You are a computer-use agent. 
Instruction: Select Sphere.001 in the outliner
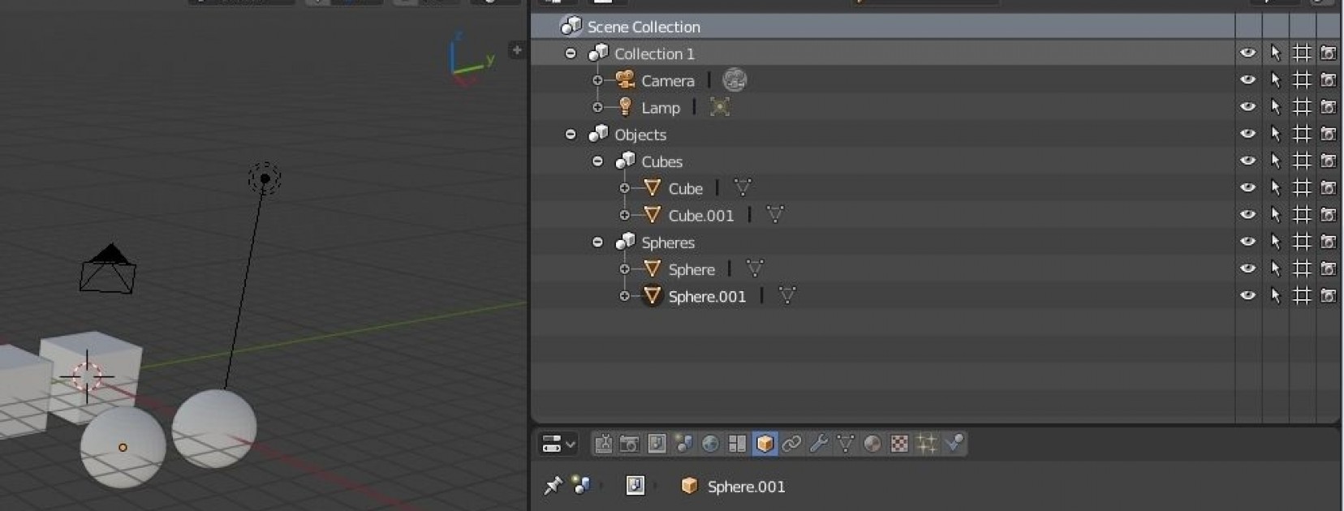click(706, 297)
